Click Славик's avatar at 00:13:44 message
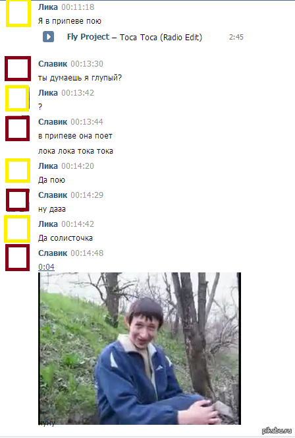 pos(18,129)
